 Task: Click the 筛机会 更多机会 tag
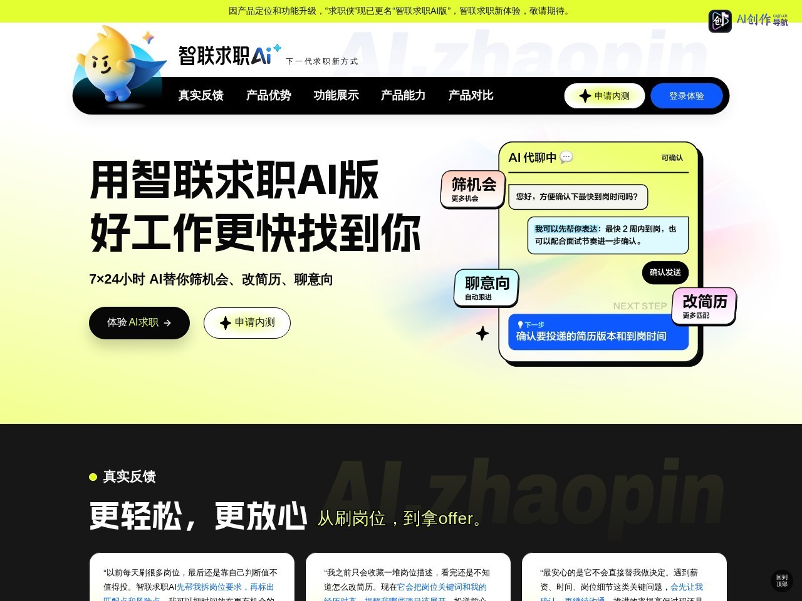(473, 188)
